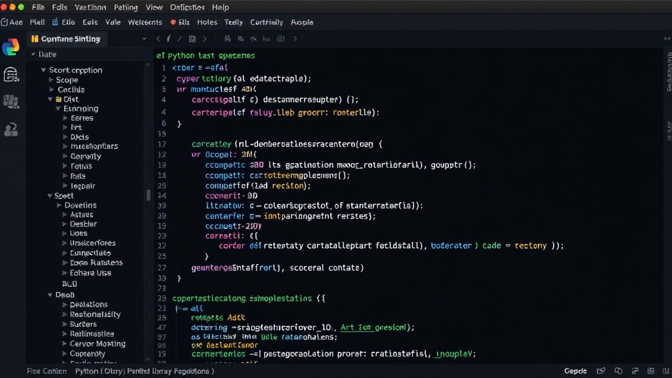Open the Peting menu

point(126,7)
